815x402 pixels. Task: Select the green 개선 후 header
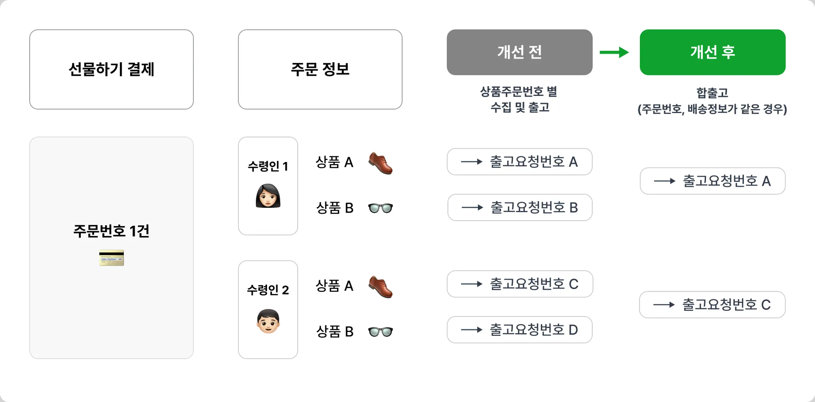[712, 52]
